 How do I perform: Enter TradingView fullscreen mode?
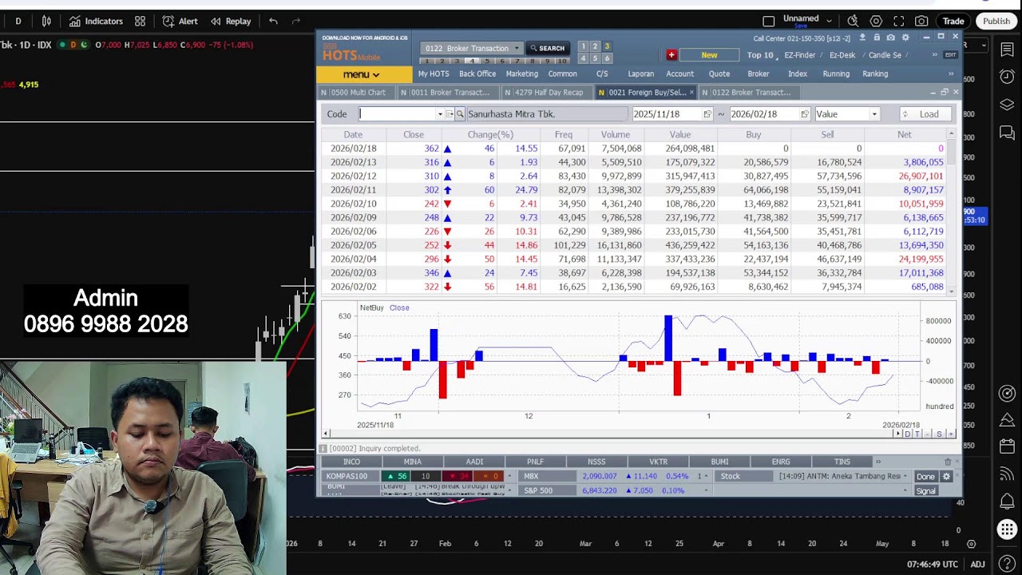899,22
